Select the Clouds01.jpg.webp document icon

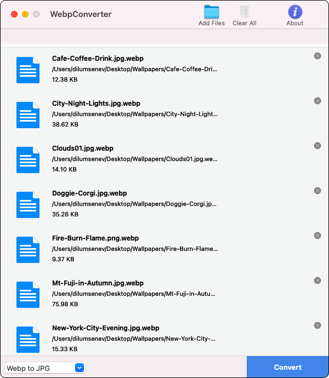28,159
